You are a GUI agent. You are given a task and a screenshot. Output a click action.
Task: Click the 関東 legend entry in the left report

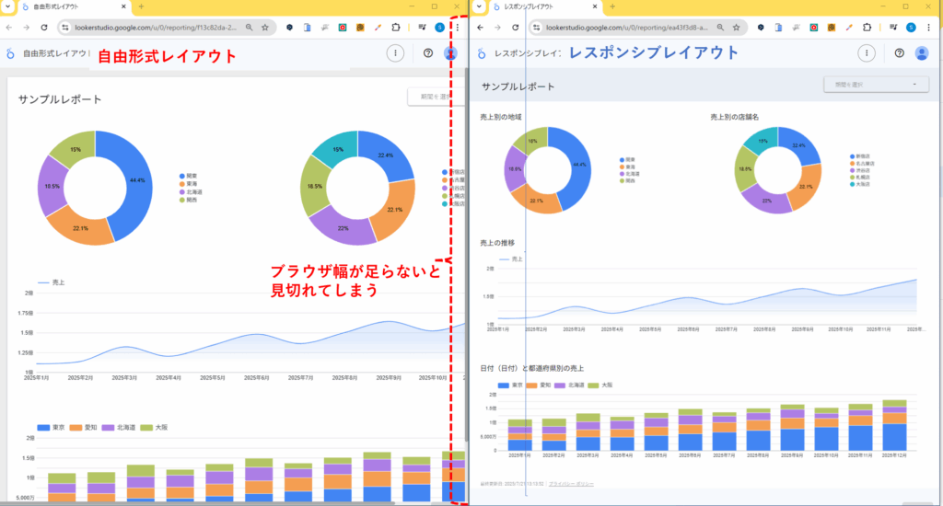pyautogui.click(x=188, y=176)
